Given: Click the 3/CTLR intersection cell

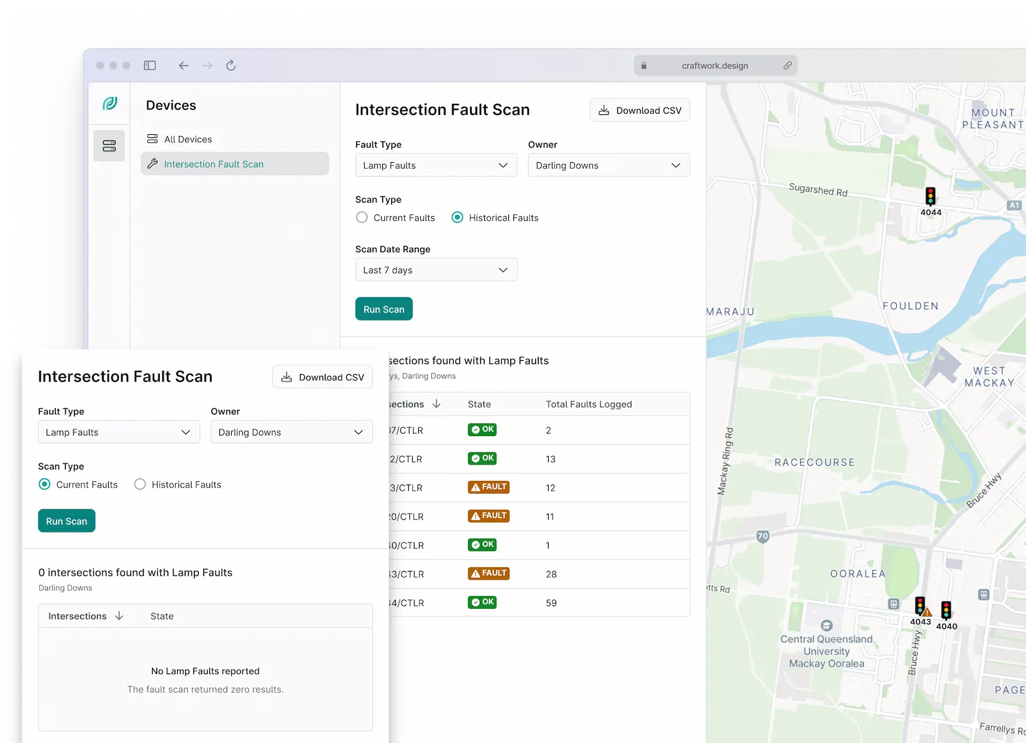Looking at the screenshot, I should [406, 488].
